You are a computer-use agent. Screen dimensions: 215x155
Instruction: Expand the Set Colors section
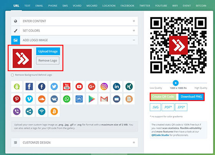click(74, 31)
